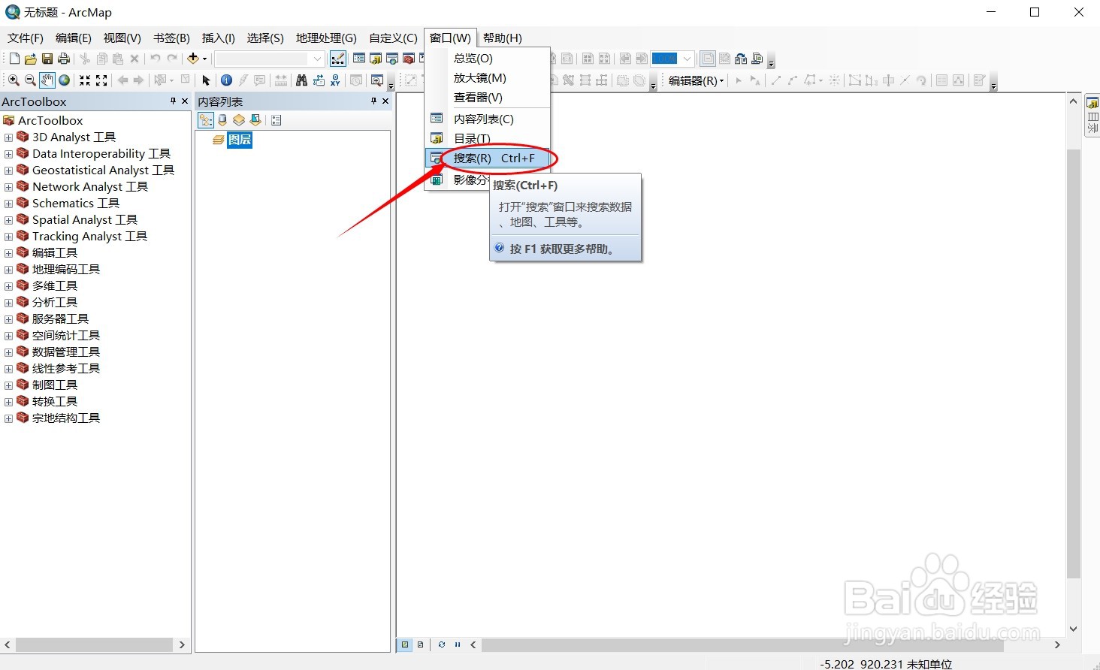Choose the Select Elements arrow tool
This screenshot has height=670, width=1100.
tap(206, 80)
